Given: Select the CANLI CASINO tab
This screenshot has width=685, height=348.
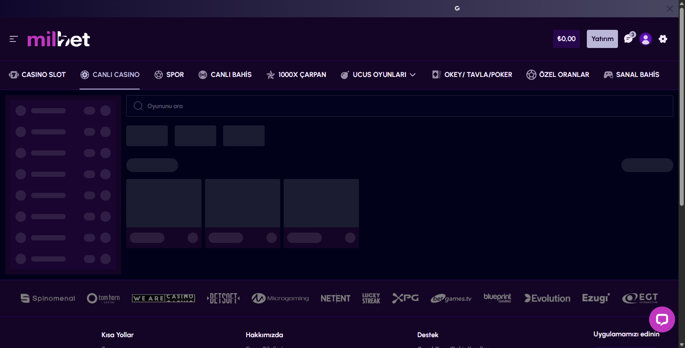Looking at the screenshot, I should (110, 75).
